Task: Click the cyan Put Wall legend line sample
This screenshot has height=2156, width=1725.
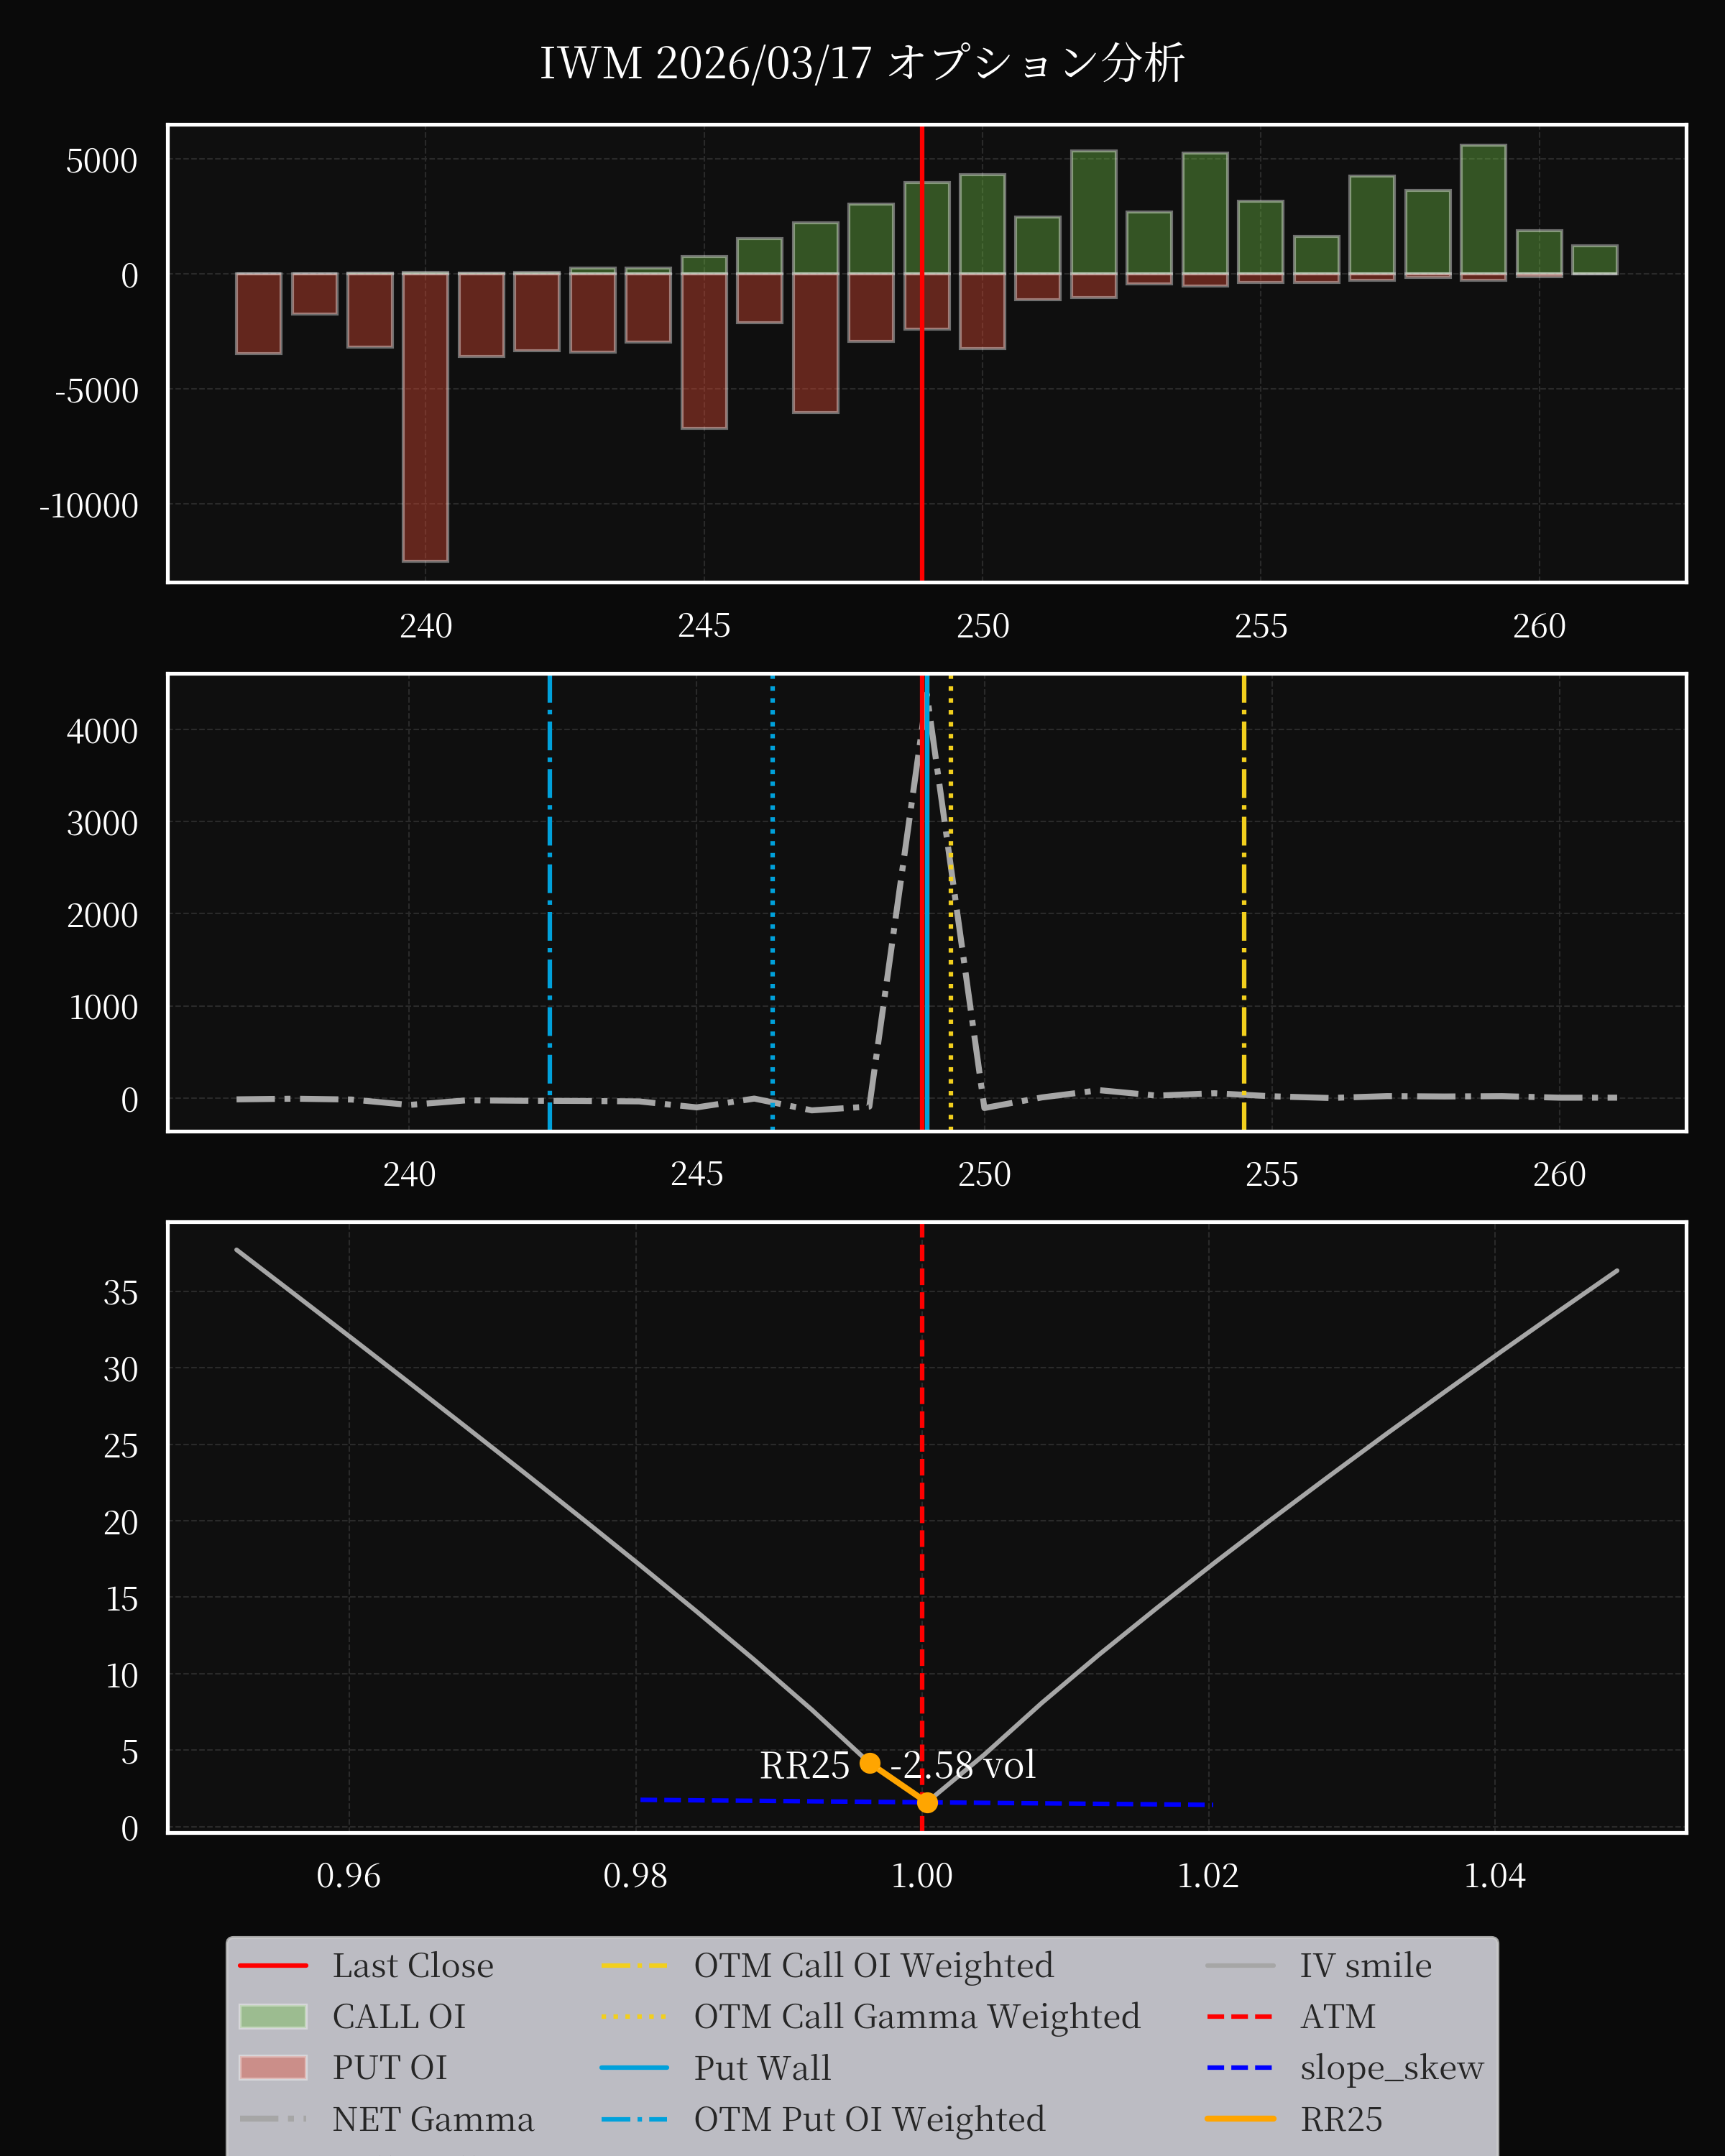Action: click(x=634, y=2067)
